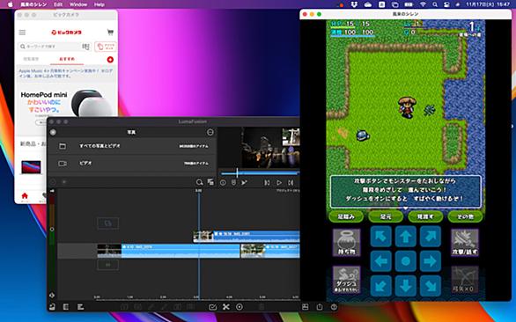Image resolution: width=516 pixels, height=322 pixels.
Task: Open the hamburger menu in Bic Camera
Action: (x=22, y=33)
